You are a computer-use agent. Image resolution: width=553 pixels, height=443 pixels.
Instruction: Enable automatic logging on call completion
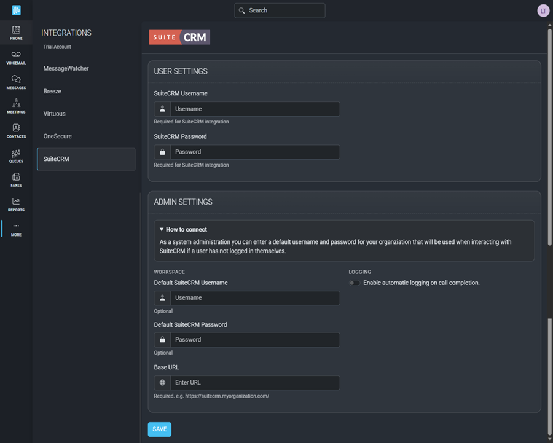355,283
